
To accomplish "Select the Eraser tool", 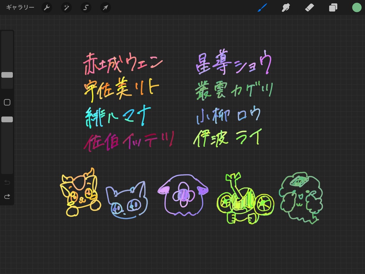I will point(309,7).
